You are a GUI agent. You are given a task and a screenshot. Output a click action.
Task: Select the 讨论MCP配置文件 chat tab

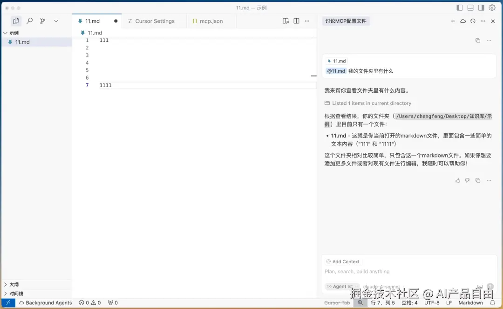coord(346,21)
